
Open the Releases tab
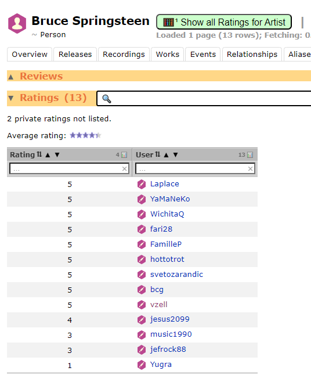point(75,55)
